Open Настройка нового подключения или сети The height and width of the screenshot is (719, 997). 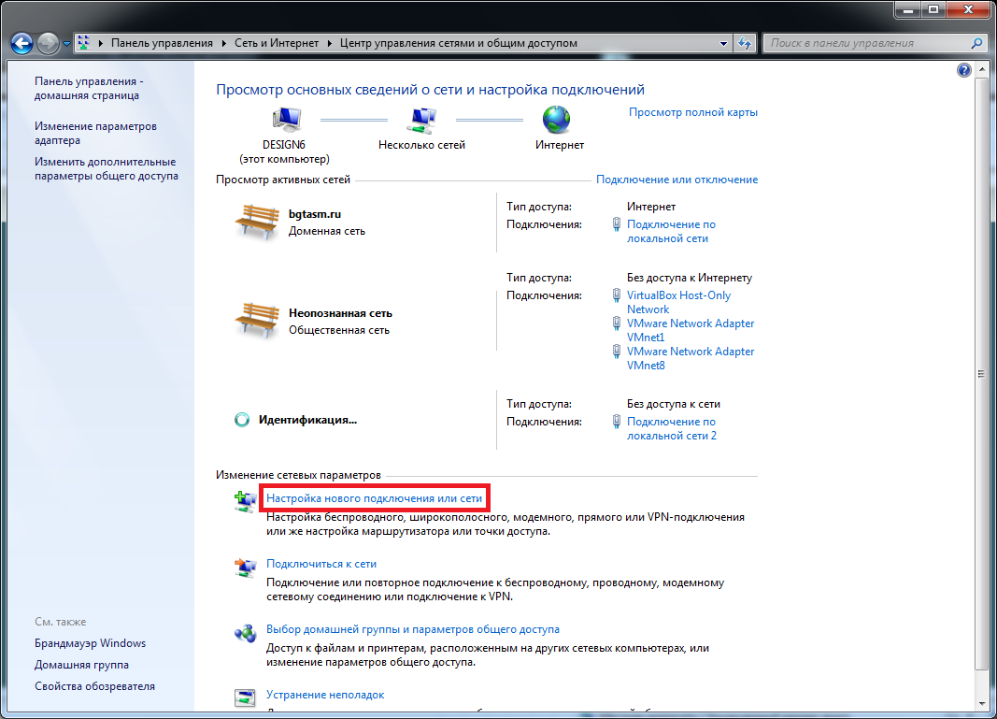[374, 498]
